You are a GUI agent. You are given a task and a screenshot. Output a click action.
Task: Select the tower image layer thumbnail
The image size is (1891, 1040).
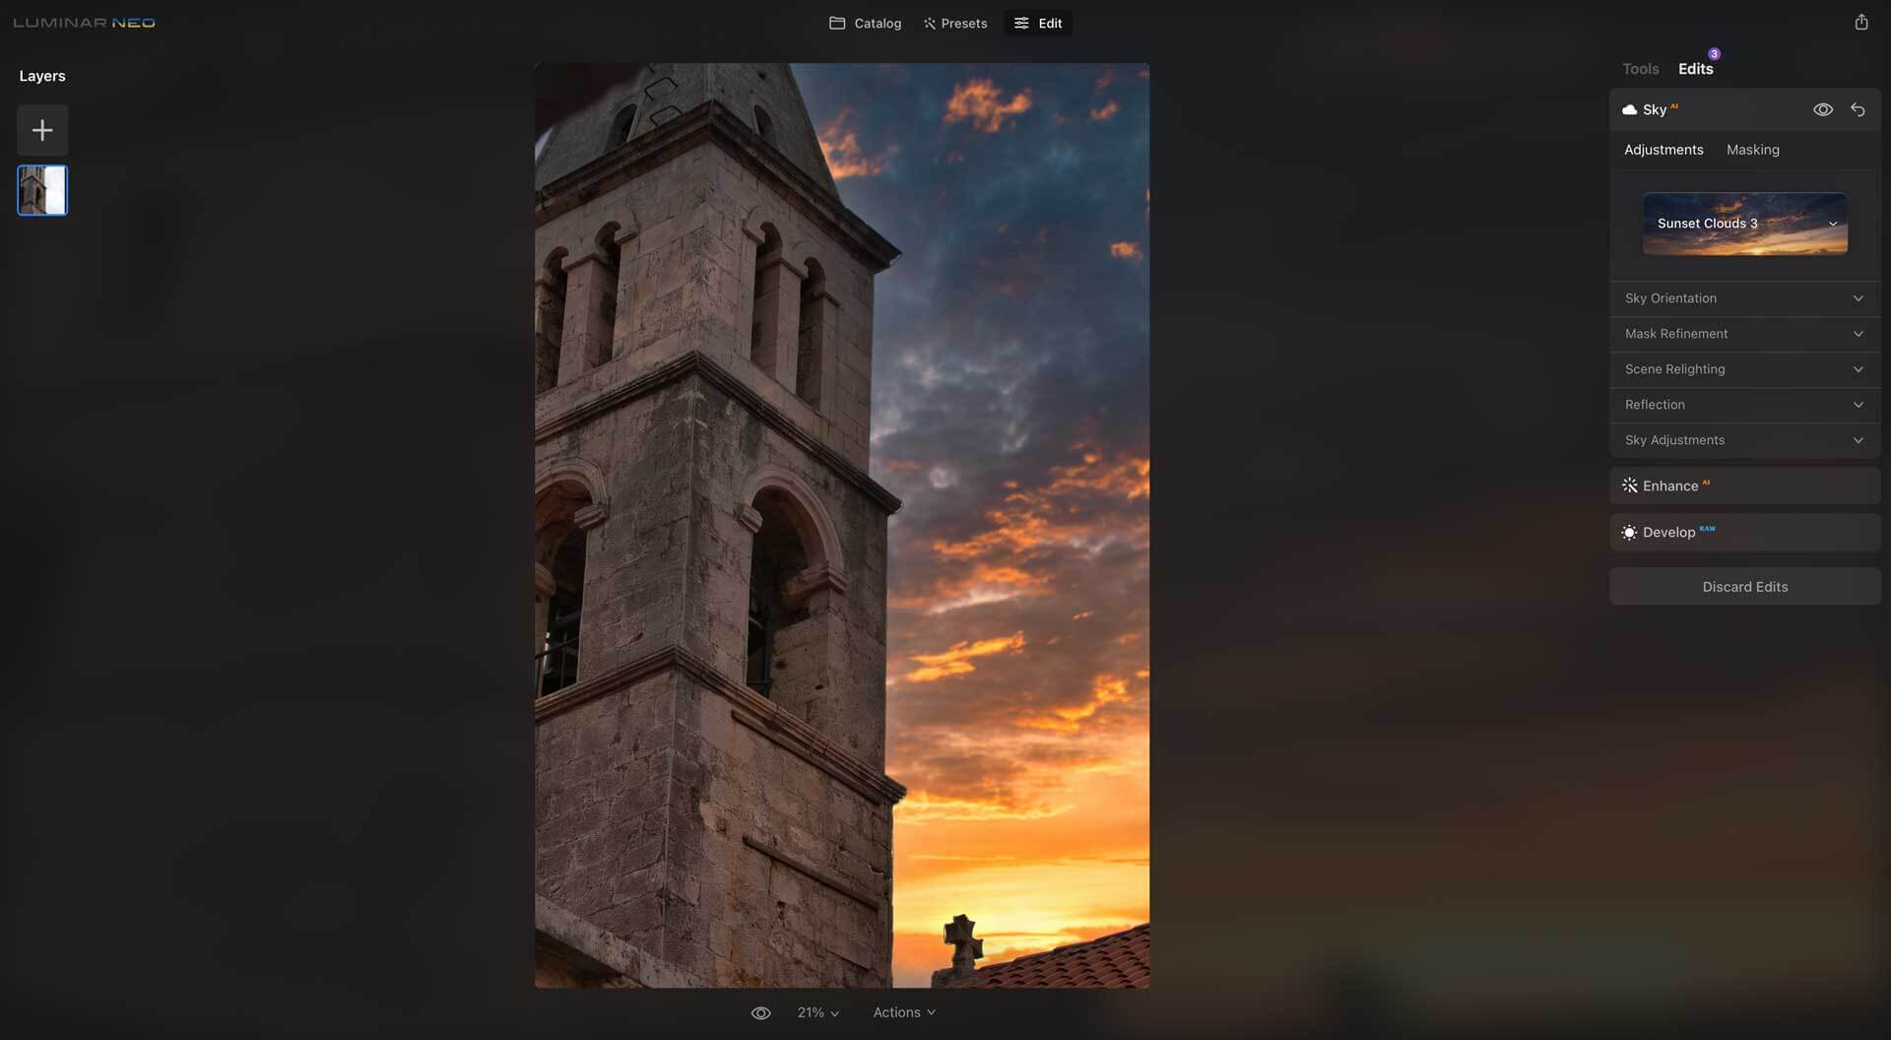pos(42,190)
